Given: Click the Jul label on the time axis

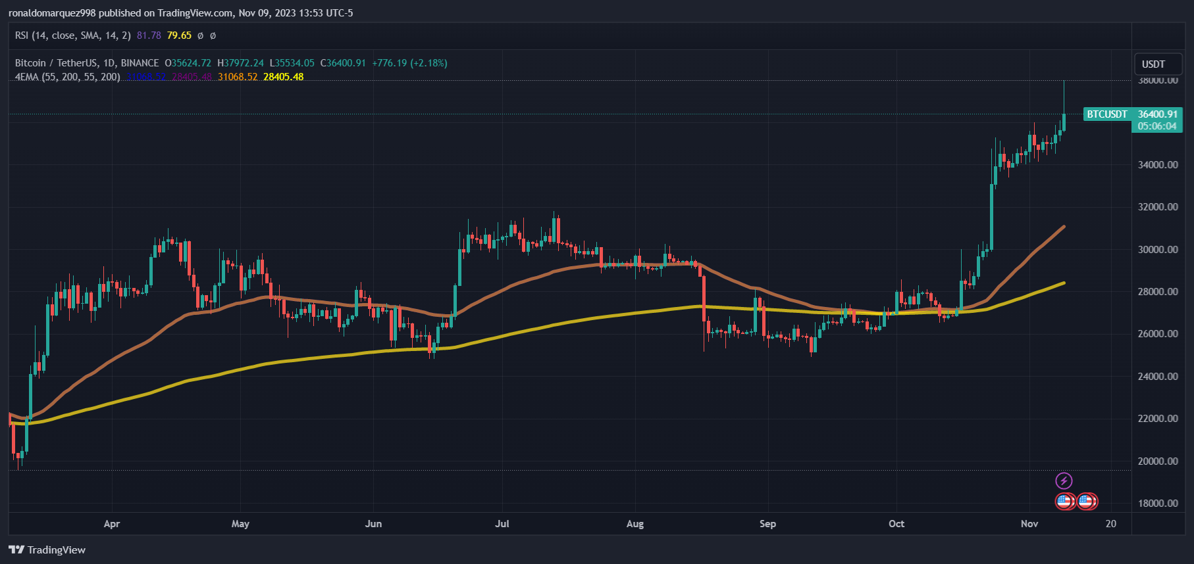Looking at the screenshot, I should point(502,524).
